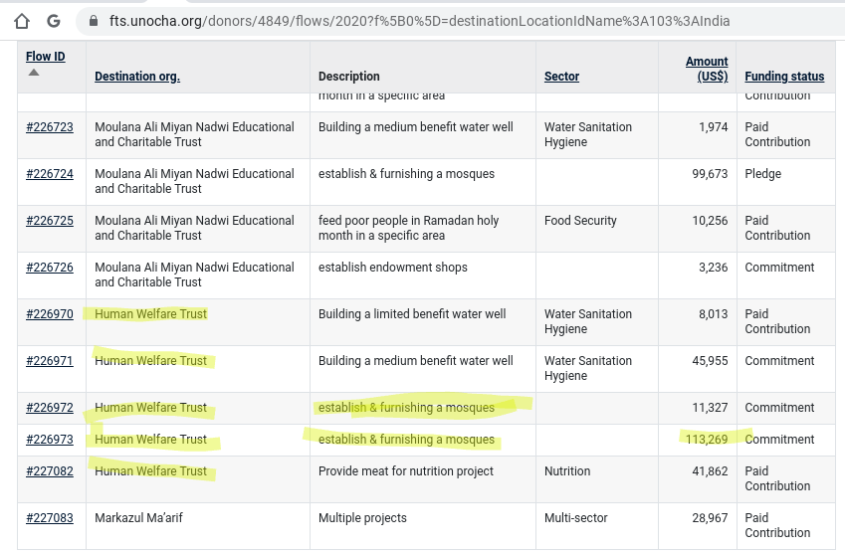Click 'establish endowment shops' description
This screenshot has width=845, height=553.
pyautogui.click(x=393, y=268)
